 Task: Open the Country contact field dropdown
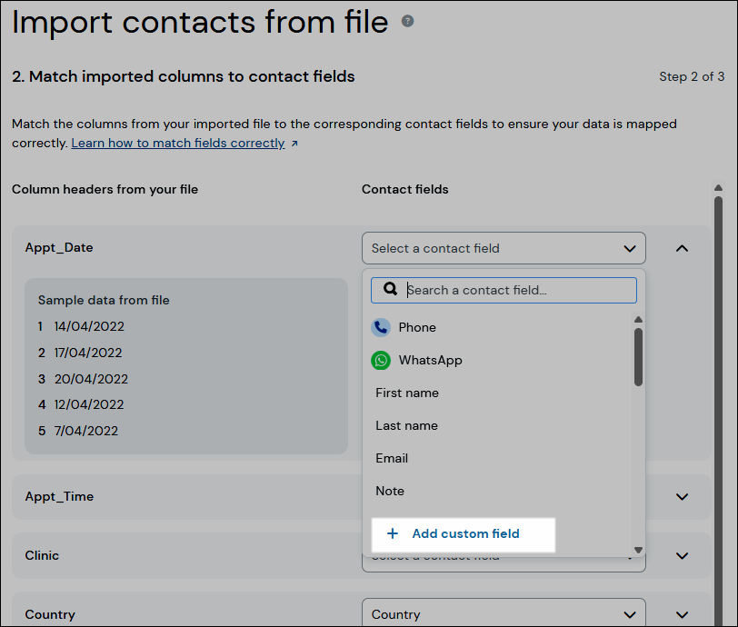pyautogui.click(x=503, y=613)
